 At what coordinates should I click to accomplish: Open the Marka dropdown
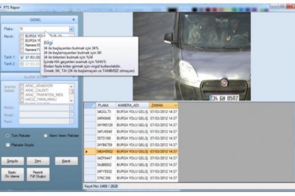pyautogui.click(x=71, y=107)
